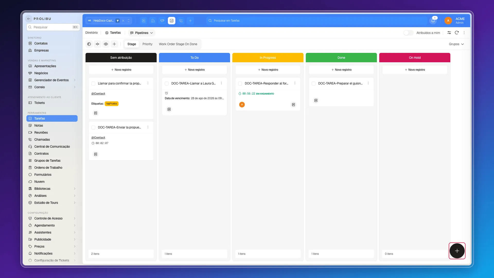Open the contacts shortcut icon in top bar
The height and width of the screenshot is (278, 494).
tap(144, 21)
